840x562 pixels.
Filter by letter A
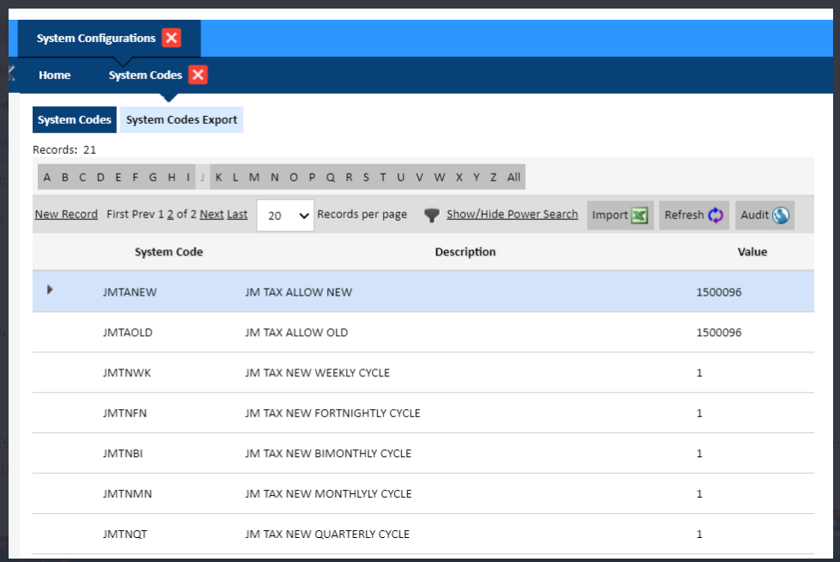47,177
